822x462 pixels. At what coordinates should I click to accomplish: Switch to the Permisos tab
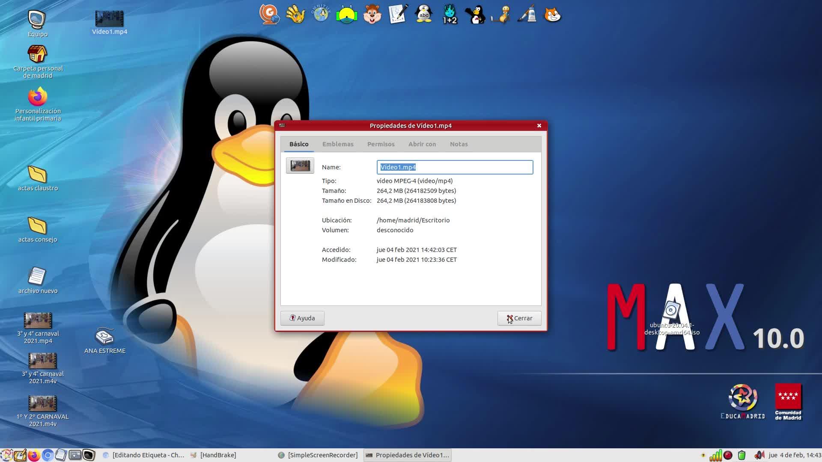381,144
